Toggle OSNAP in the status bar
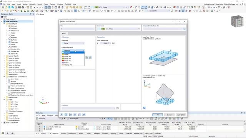This screenshot has width=246, height=138. point(160,136)
